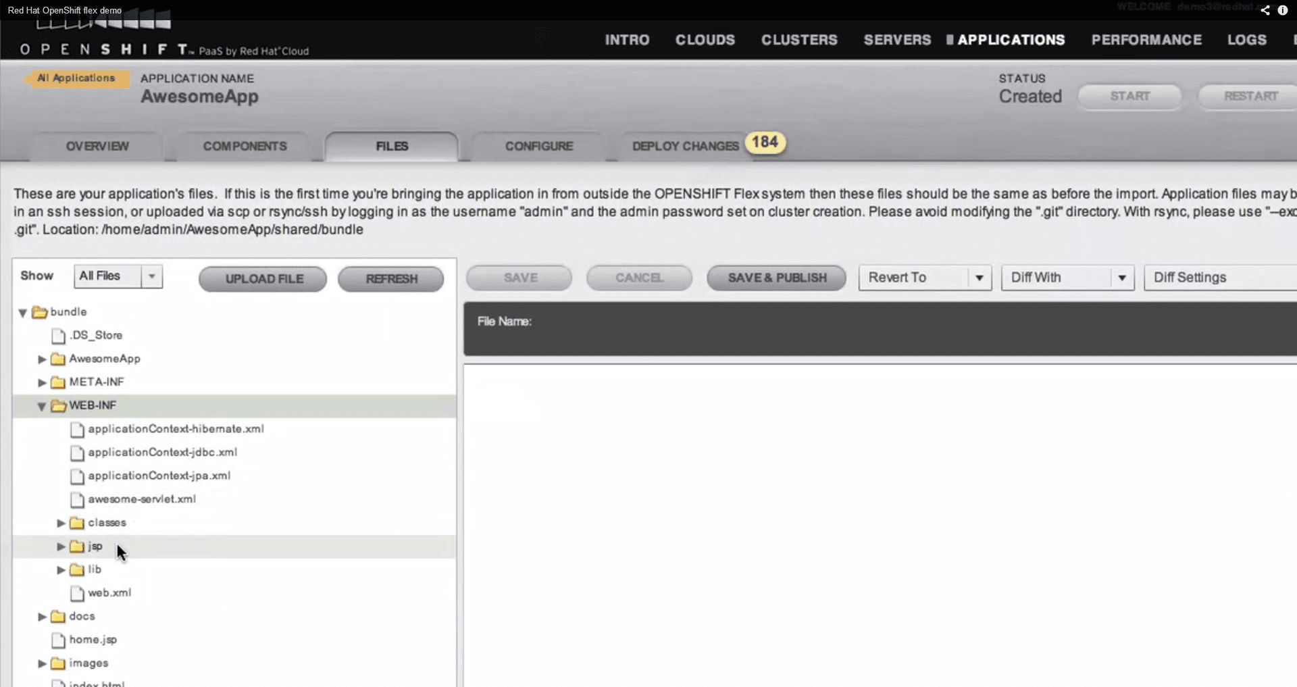The width and height of the screenshot is (1297, 687).
Task: Open the Diff Settings dropdown
Action: click(x=1220, y=278)
